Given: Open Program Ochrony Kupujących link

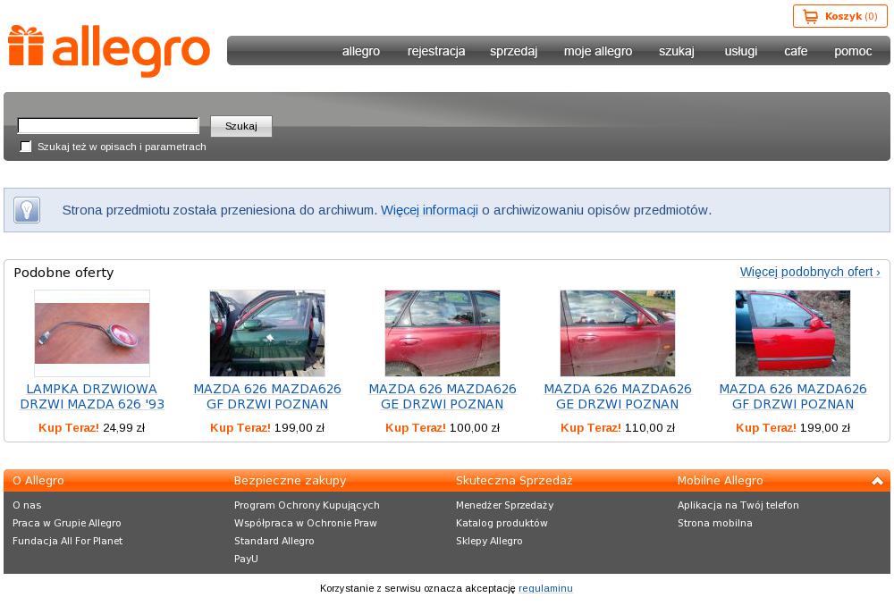Looking at the screenshot, I should pos(307,505).
